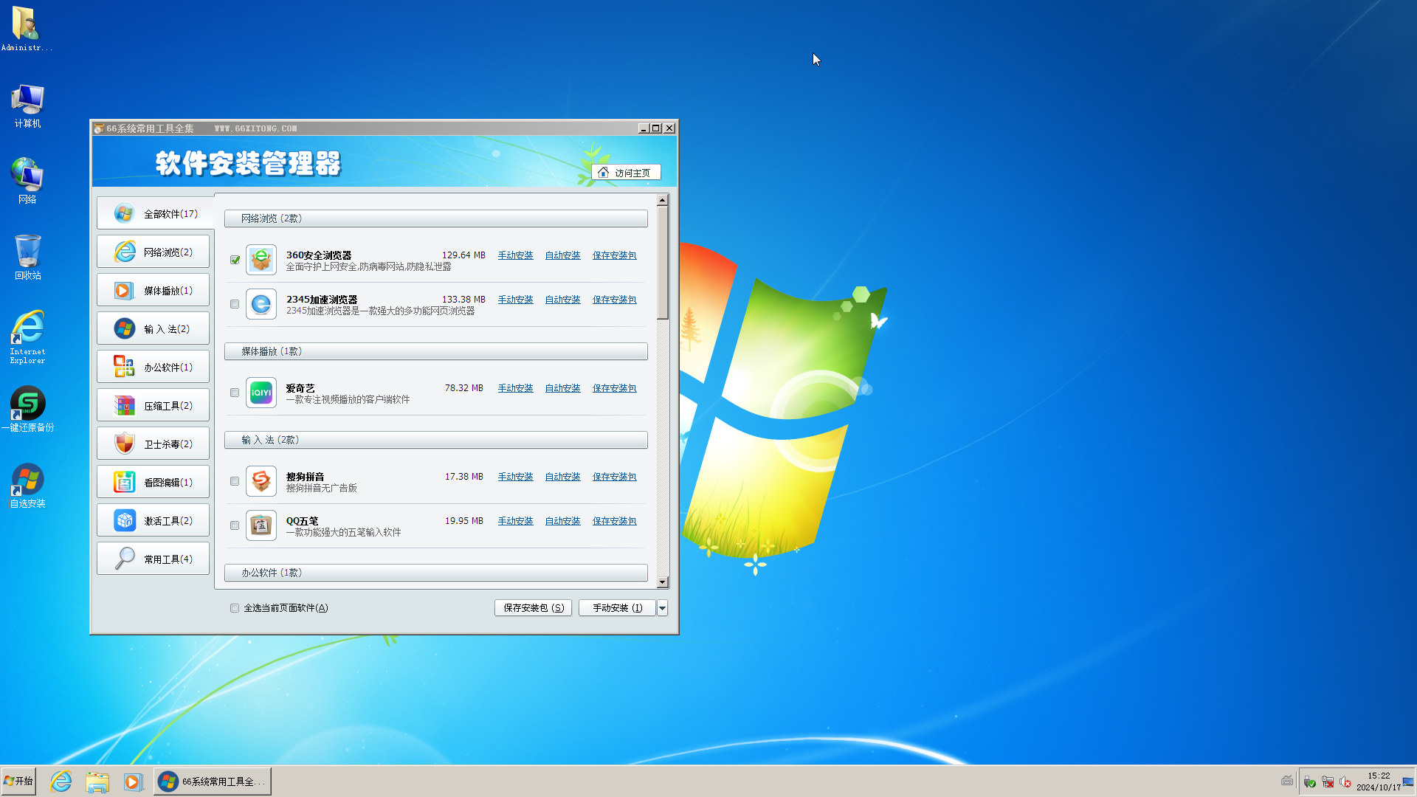Check the 搜狗拼音 checkbox
The height and width of the screenshot is (797, 1417).
[235, 481]
